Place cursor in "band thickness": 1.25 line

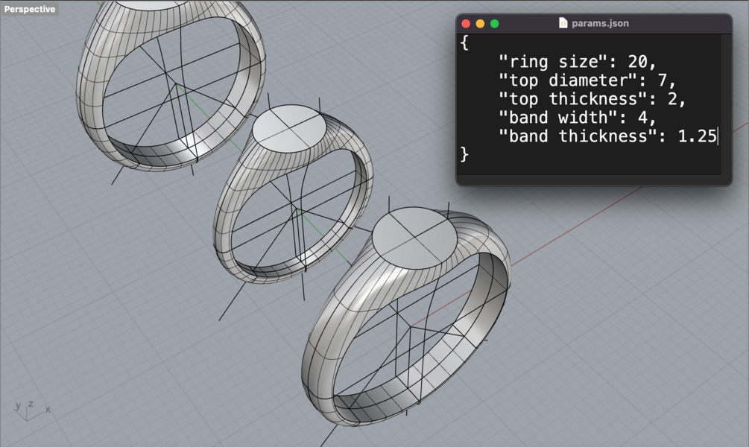click(607, 136)
